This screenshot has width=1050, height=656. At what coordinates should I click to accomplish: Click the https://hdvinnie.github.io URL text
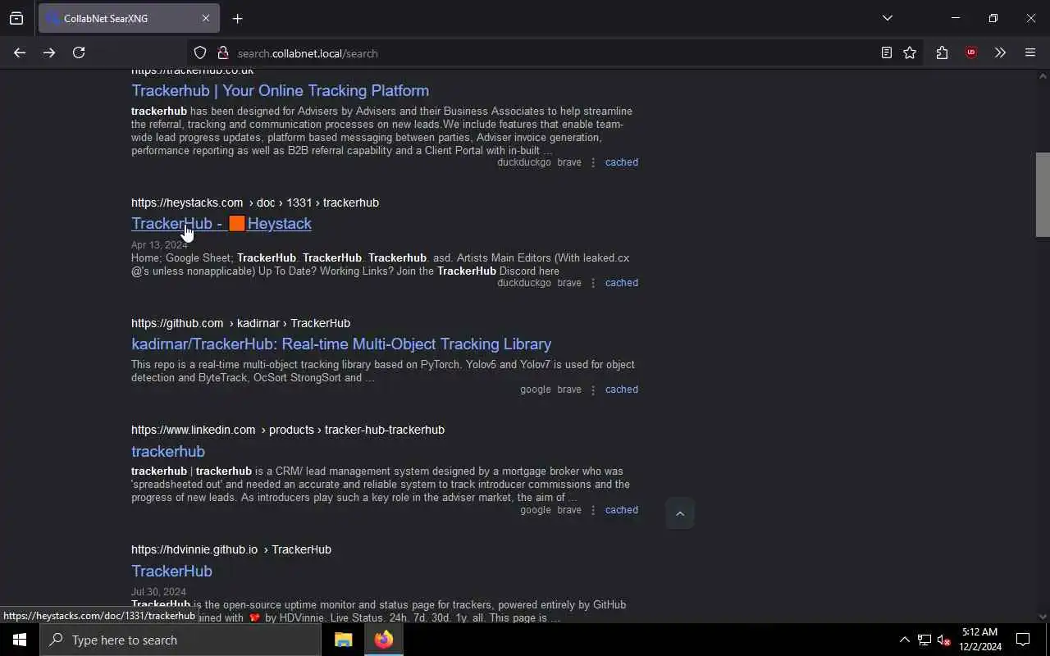pyautogui.click(x=194, y=549)
